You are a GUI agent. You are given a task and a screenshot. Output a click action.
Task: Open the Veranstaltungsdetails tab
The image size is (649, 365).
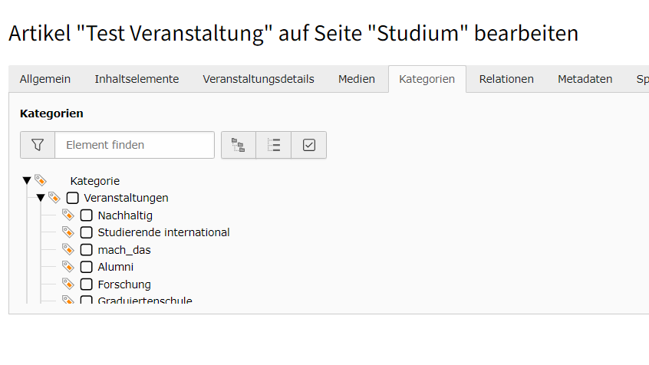click(x=259, y=79)
